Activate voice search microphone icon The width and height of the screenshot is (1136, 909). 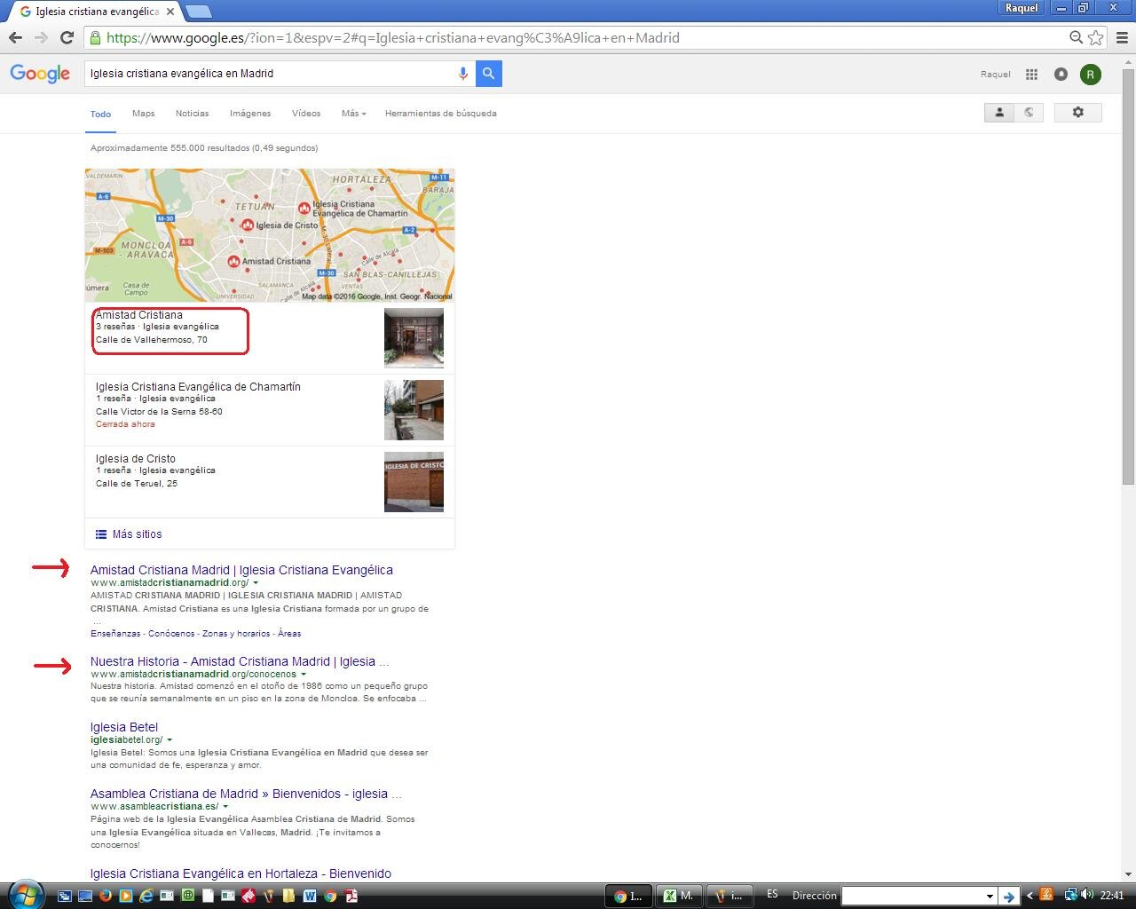pos(462,74)
